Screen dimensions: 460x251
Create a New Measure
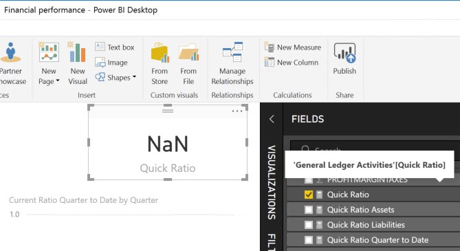click(293, 47)
